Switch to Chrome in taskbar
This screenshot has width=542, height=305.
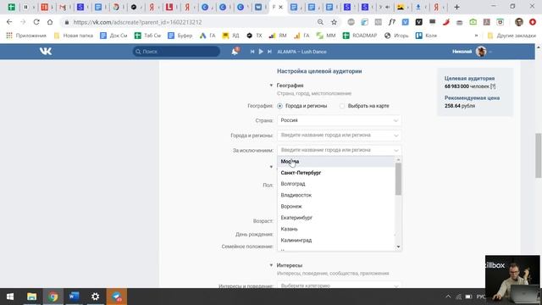click(x=53, y=297)
